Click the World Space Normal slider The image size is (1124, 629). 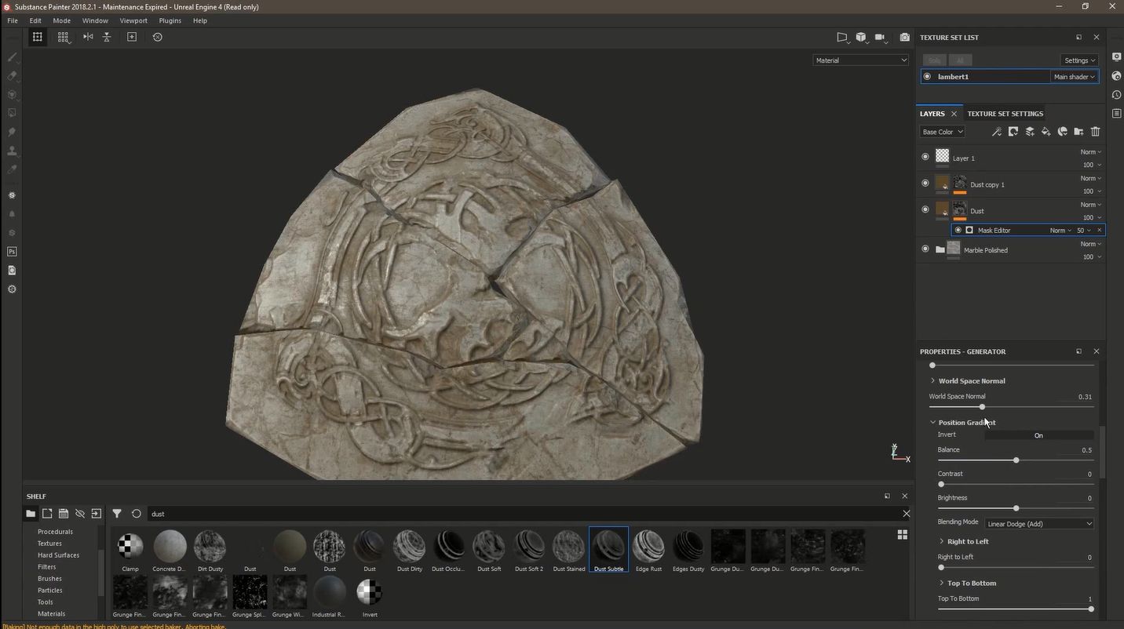[x=1012, y=407]
